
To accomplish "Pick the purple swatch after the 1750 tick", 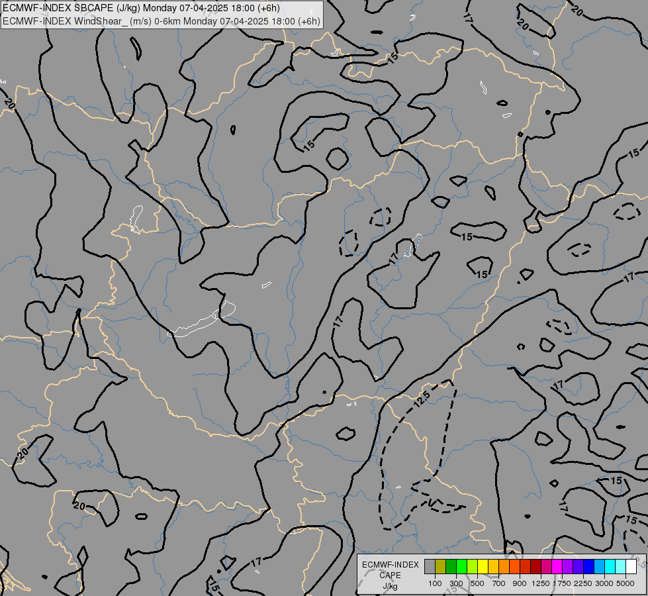I will (x=567, y=566).
